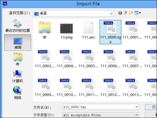
Task: Select 计算机 in the places sidebar
Action: point(18,76)
